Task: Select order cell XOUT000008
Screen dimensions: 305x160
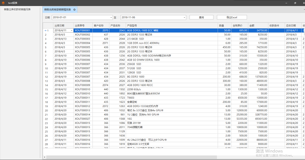Action: (x=83, y=81)
